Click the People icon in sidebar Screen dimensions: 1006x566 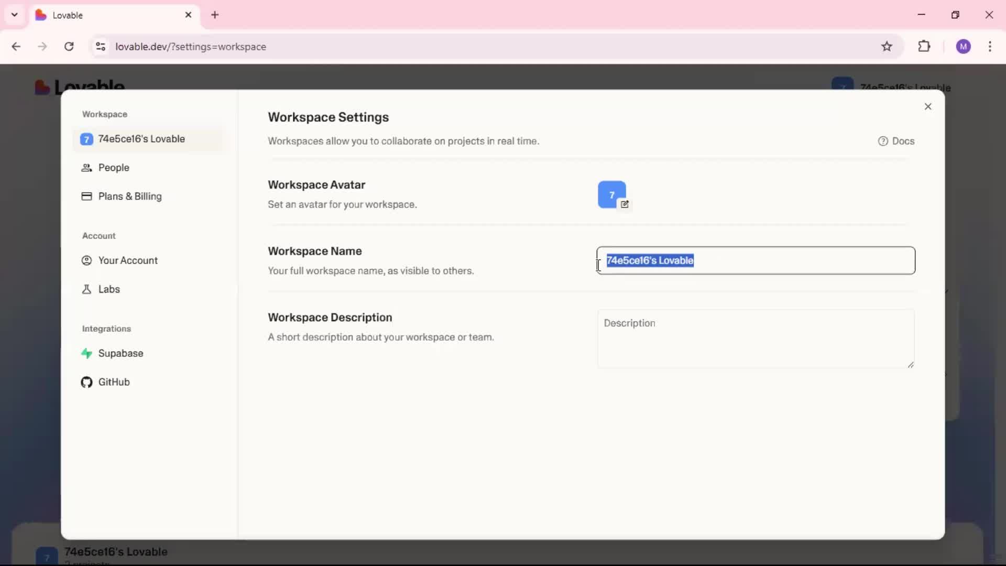point(86,168)
